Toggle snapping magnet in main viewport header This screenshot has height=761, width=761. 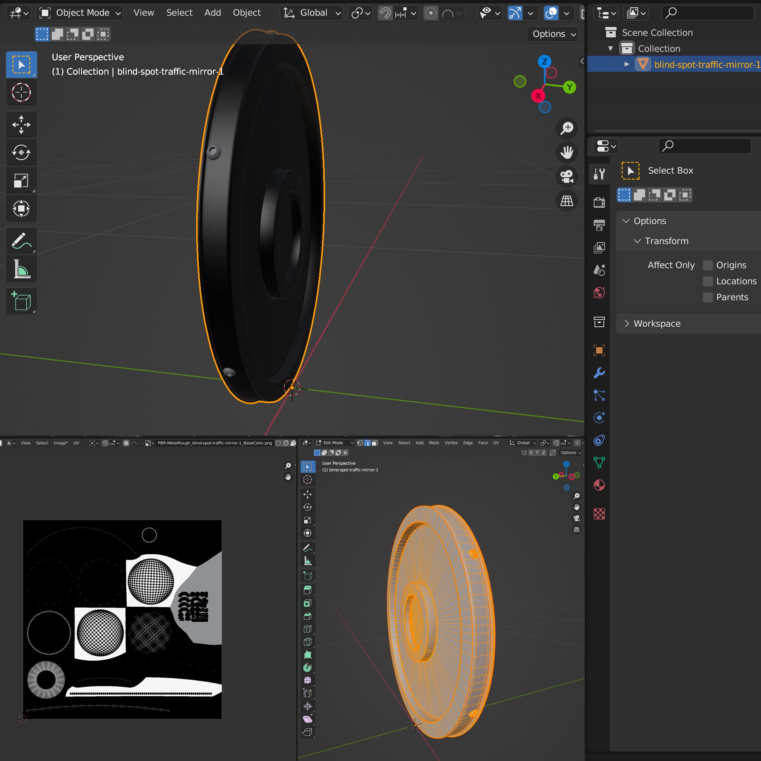[x=385, y=13]
